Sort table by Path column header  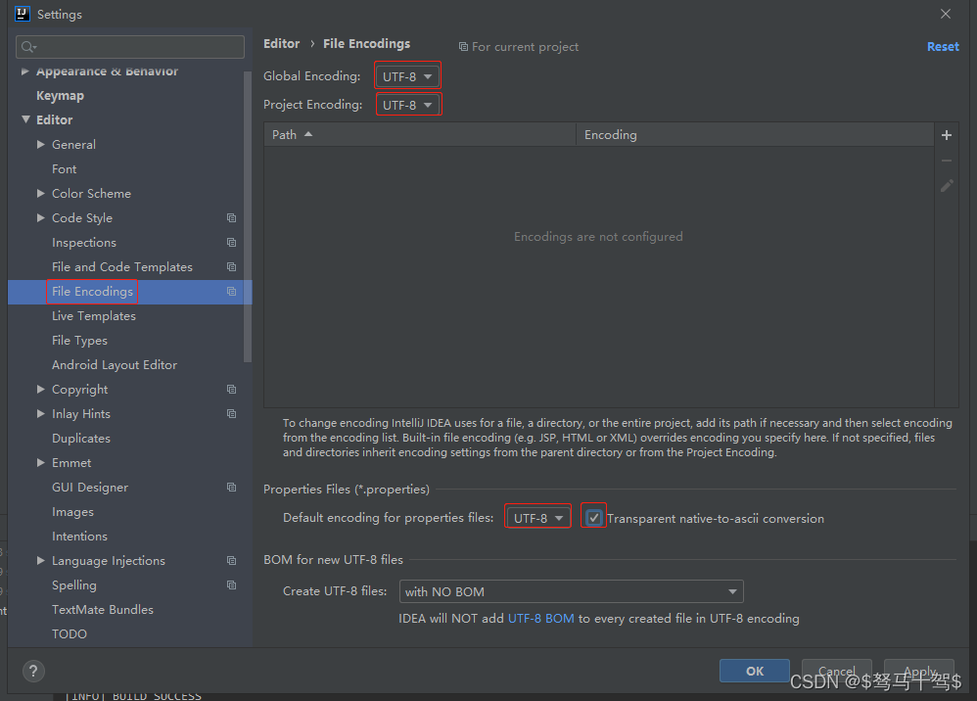[420, 134]
